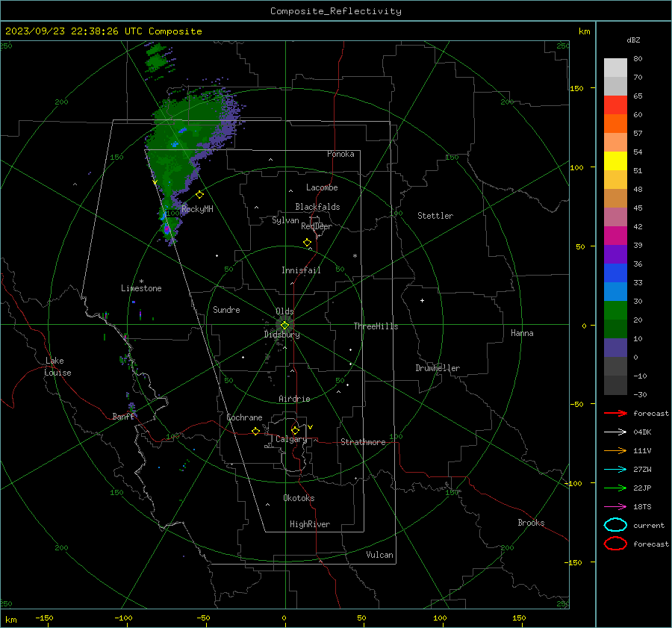This screenshot has width=672, height=628.
Task: Click the white cross marker west of Hanna
Action: click(422, 300)
